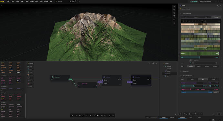Set blend Input to Custom

[x=213, y=79]
